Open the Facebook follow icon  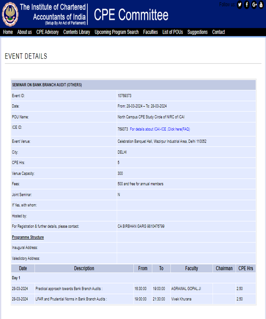247,4
